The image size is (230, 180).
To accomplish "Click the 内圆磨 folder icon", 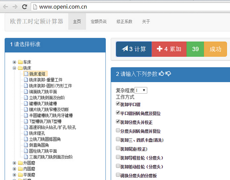I will click(20, 169).
